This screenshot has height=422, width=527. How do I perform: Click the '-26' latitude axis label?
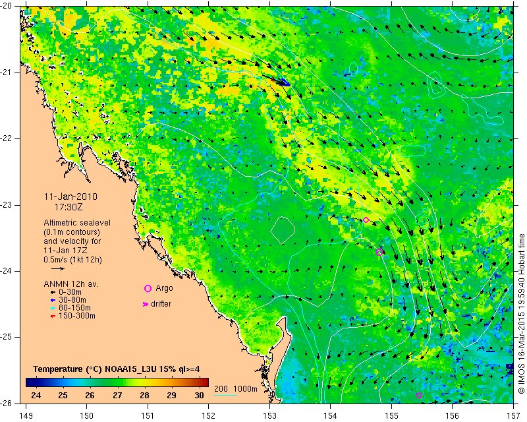pos(6,404)
